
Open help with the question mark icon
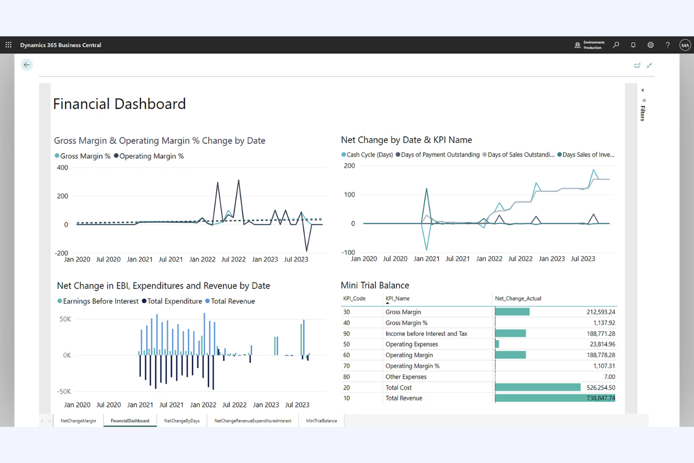point(668,45)
